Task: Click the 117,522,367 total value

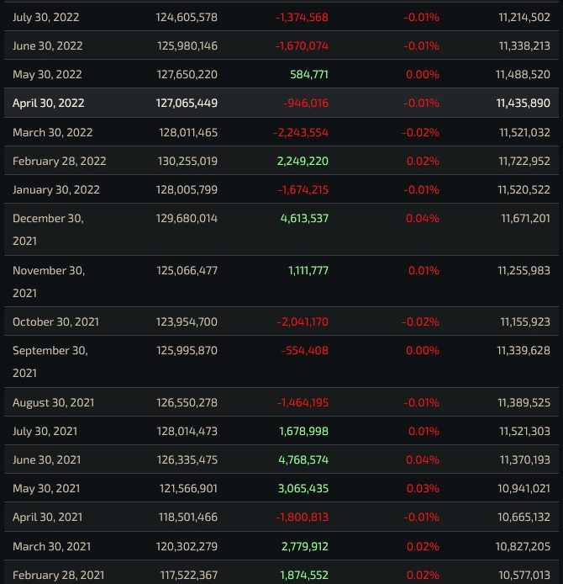Action: pos(187,574)
